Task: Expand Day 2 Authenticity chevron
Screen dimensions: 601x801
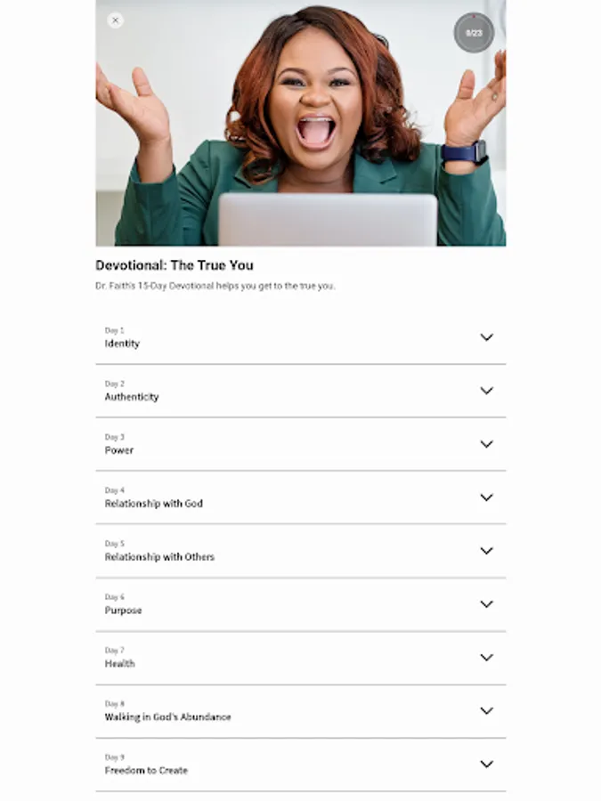Action: 486,391
